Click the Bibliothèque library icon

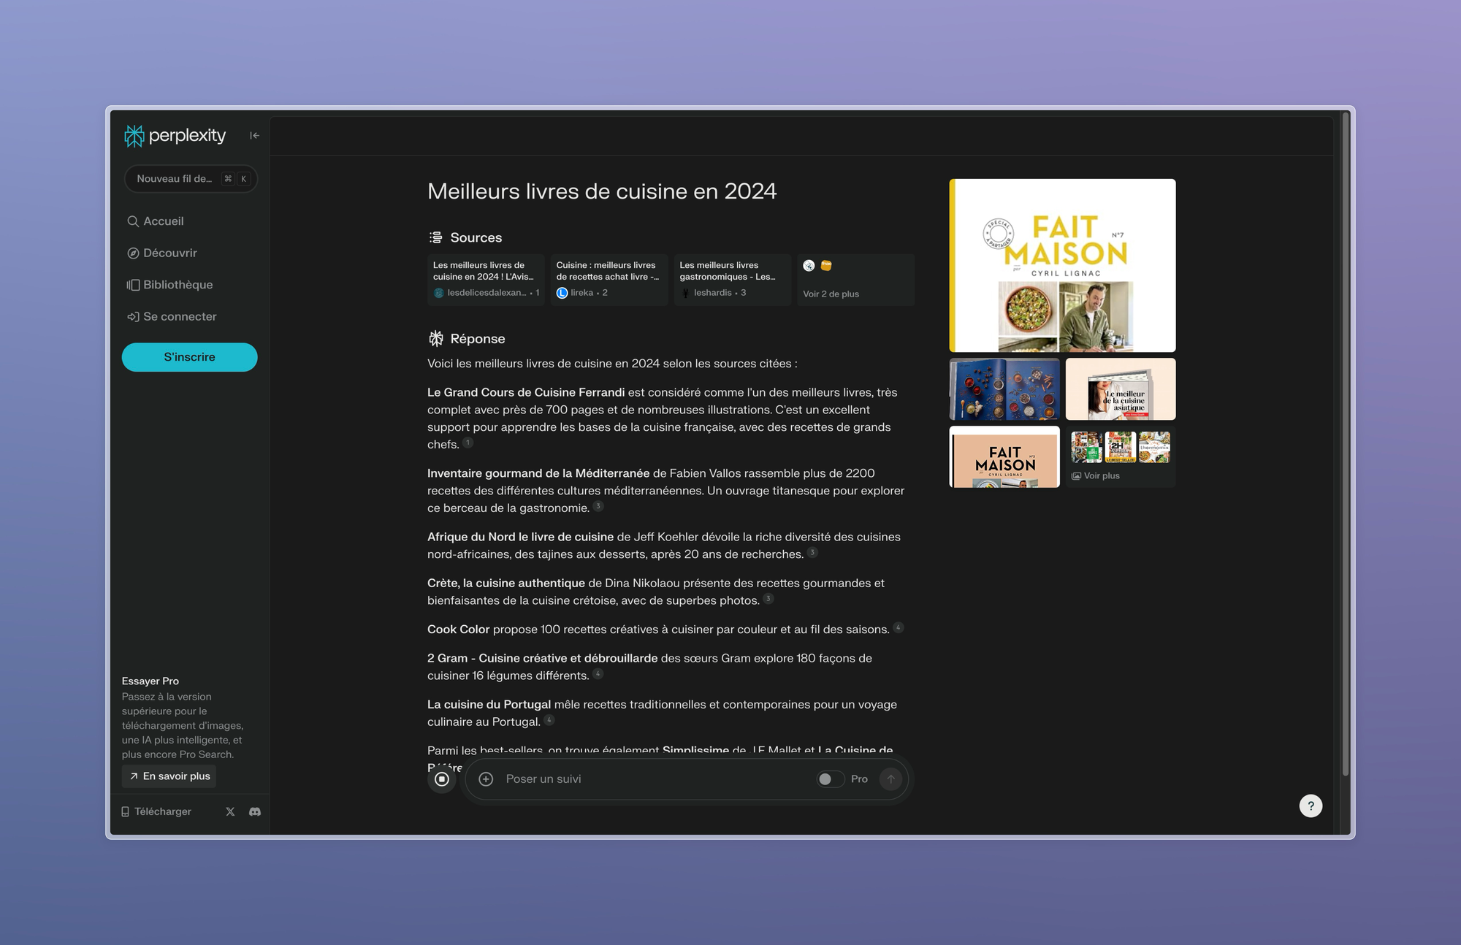pos(133,285)
